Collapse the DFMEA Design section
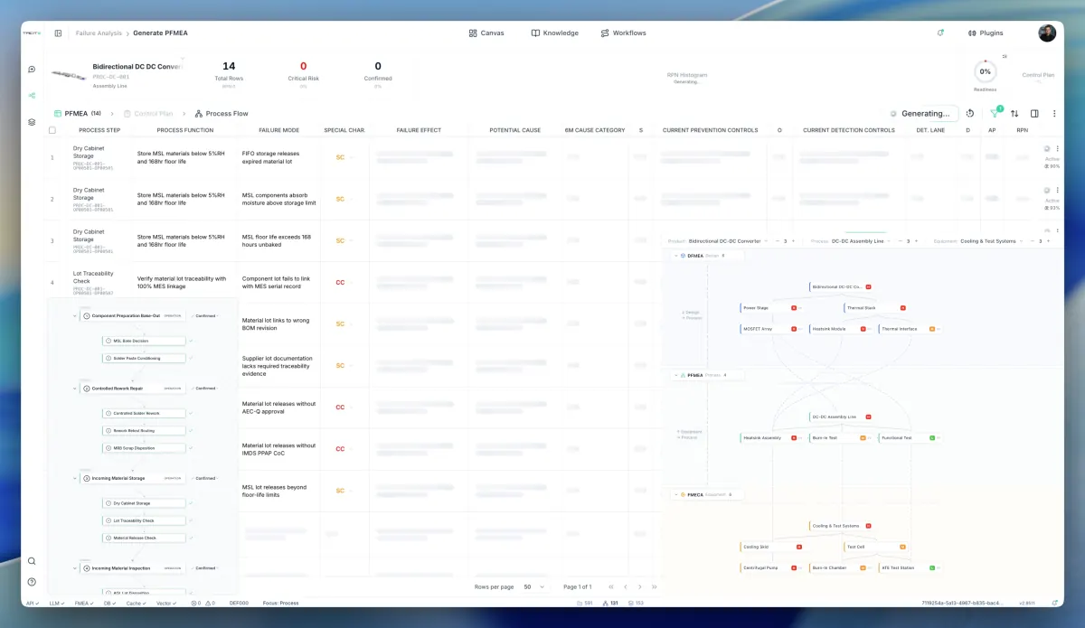The width and height of the screenshot is (1085, 628). pos(676,256)
